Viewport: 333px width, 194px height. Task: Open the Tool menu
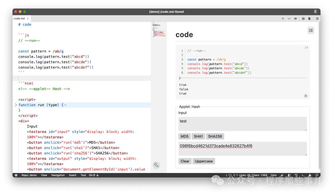(83, 175)
